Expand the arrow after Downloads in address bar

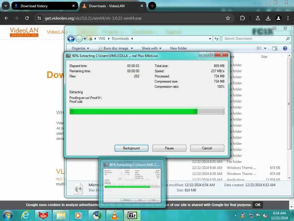[132, 39]
